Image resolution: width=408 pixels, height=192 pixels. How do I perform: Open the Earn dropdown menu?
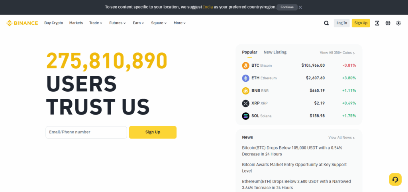coord(138,23)
